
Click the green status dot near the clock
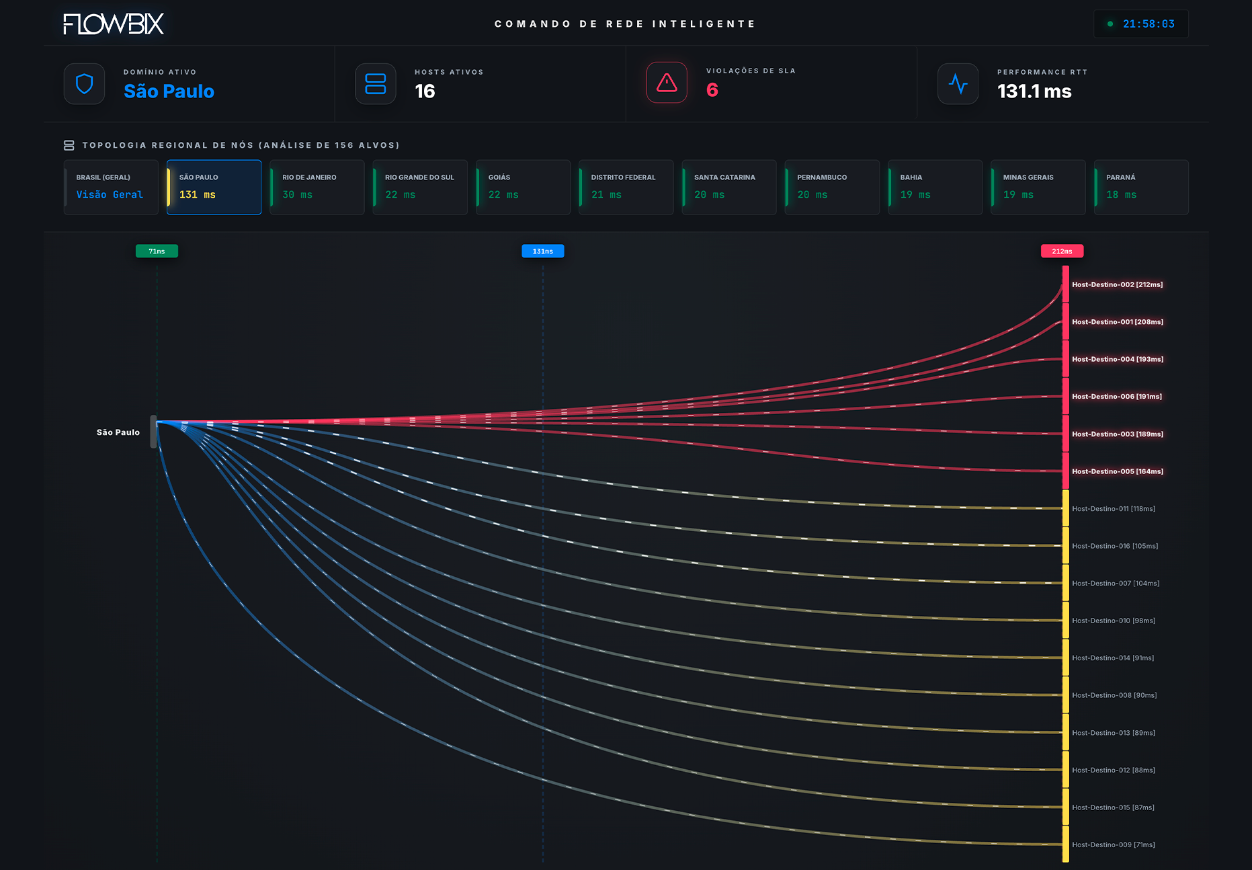click(x=1110, y=24)
